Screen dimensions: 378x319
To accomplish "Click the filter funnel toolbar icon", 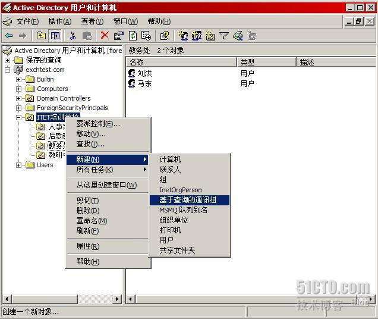I will click(x=224, y=36).
